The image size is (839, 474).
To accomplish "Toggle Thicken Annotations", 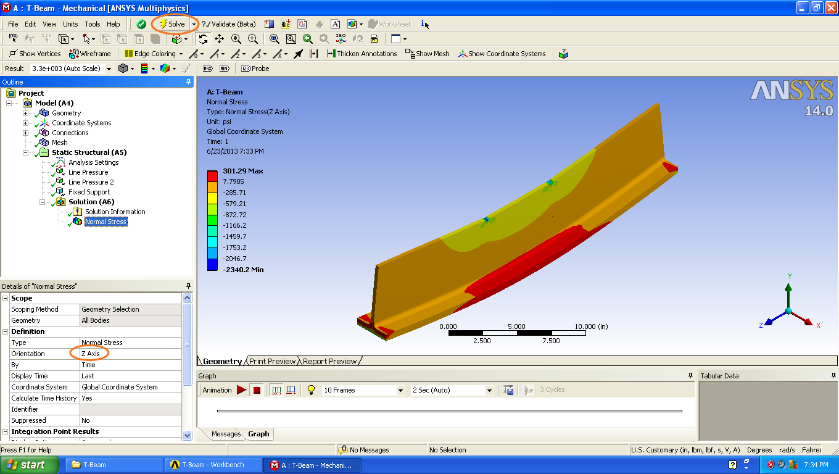I will (x=362, y=54).
